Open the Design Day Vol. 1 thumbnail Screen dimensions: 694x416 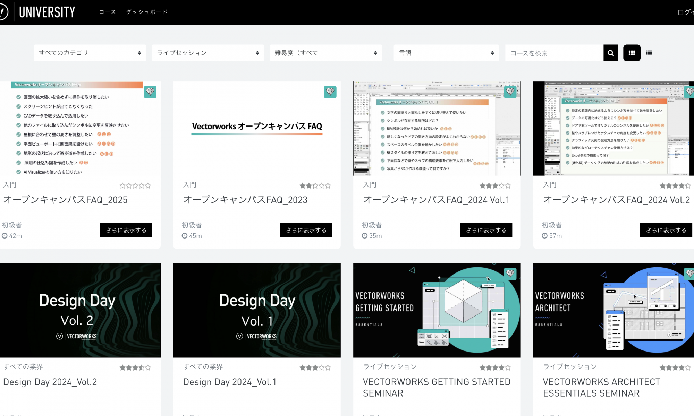click(257, 311)
